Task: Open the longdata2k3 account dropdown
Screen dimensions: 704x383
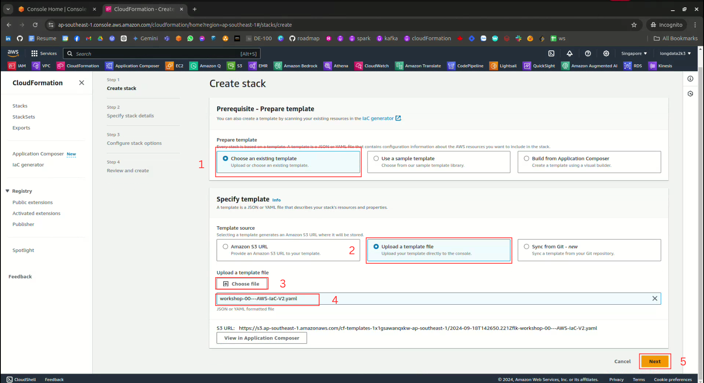Action: click(x=675, y=53)
